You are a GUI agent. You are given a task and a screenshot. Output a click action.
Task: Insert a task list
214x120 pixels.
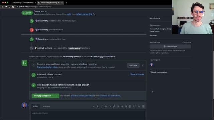[x=126, y=107]
